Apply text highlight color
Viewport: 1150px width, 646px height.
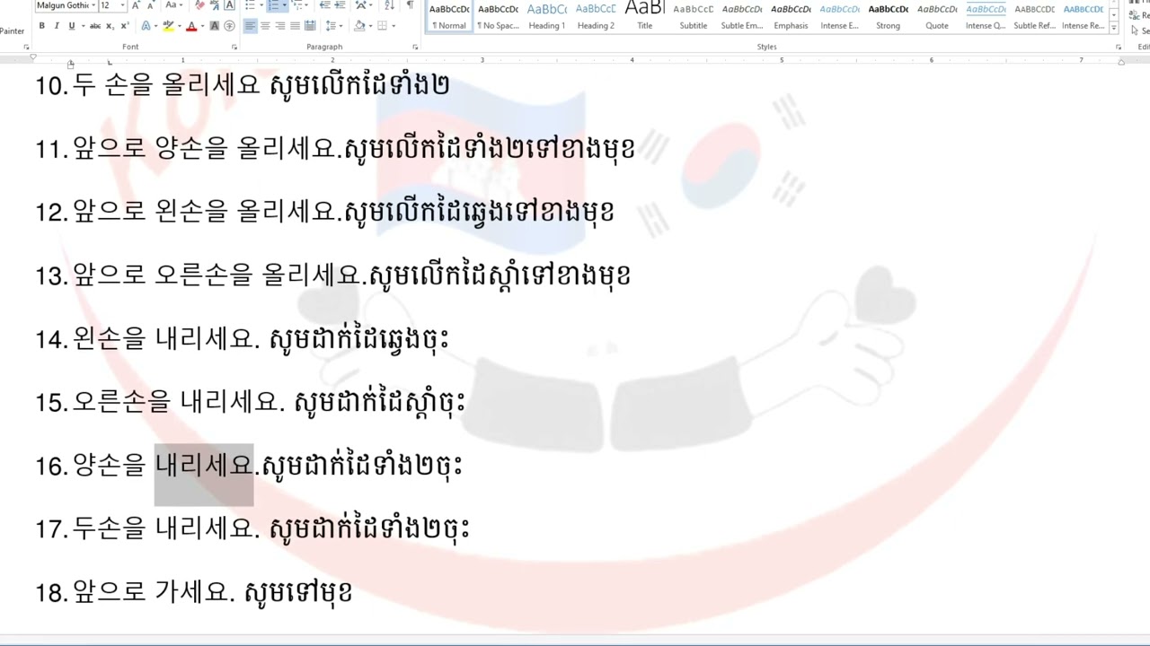point(168,26)
